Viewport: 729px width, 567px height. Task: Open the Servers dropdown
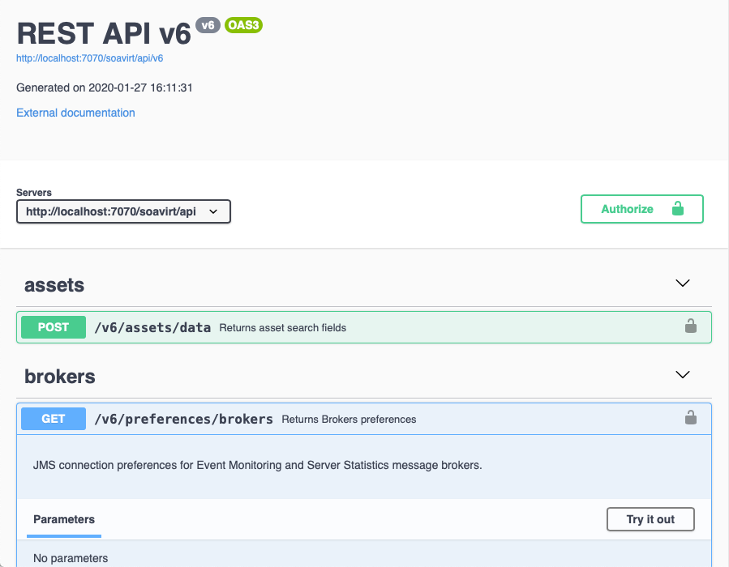(x=123, y=211)
